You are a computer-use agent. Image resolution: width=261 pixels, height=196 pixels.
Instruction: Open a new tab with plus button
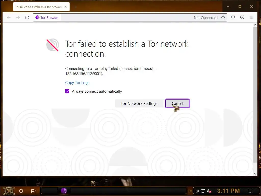click(75, 7)
